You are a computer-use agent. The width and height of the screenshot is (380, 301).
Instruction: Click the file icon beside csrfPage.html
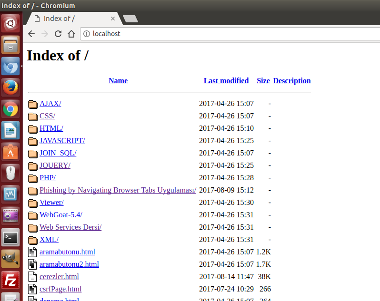pyautogui.click(x=32, y=289)
